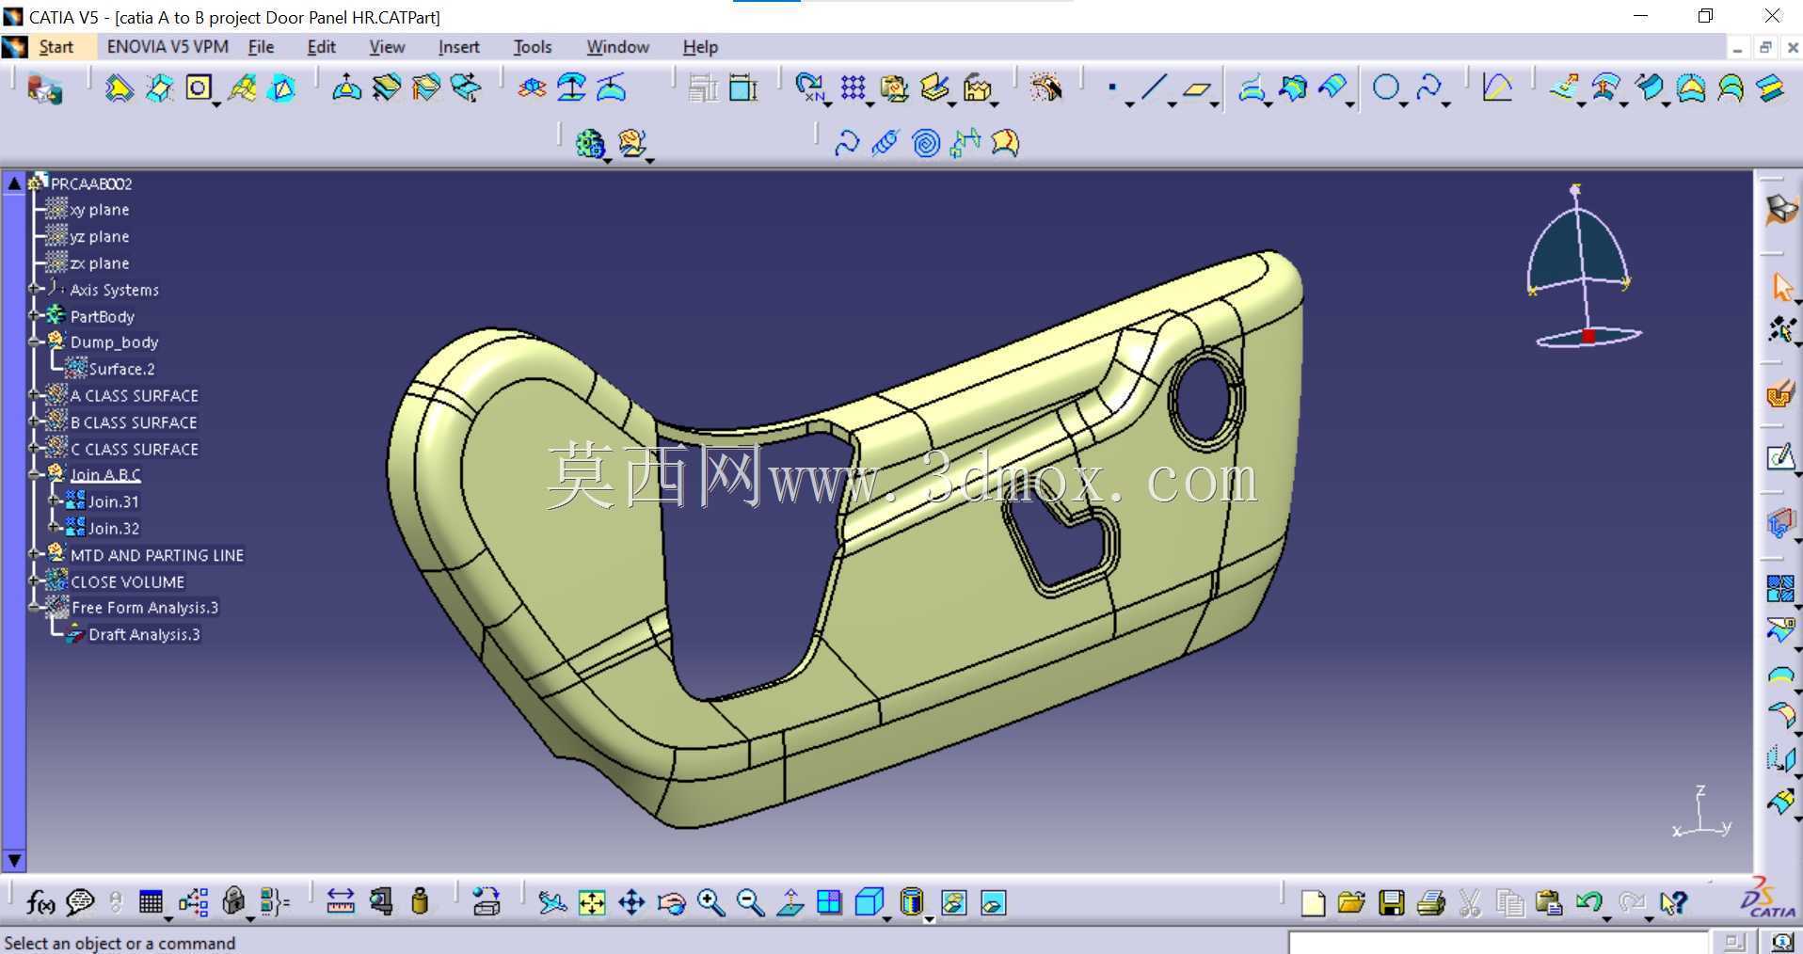This screenshot has height=954, width=1803.
Task: Click the Fly mode icon
Action: 552,903
